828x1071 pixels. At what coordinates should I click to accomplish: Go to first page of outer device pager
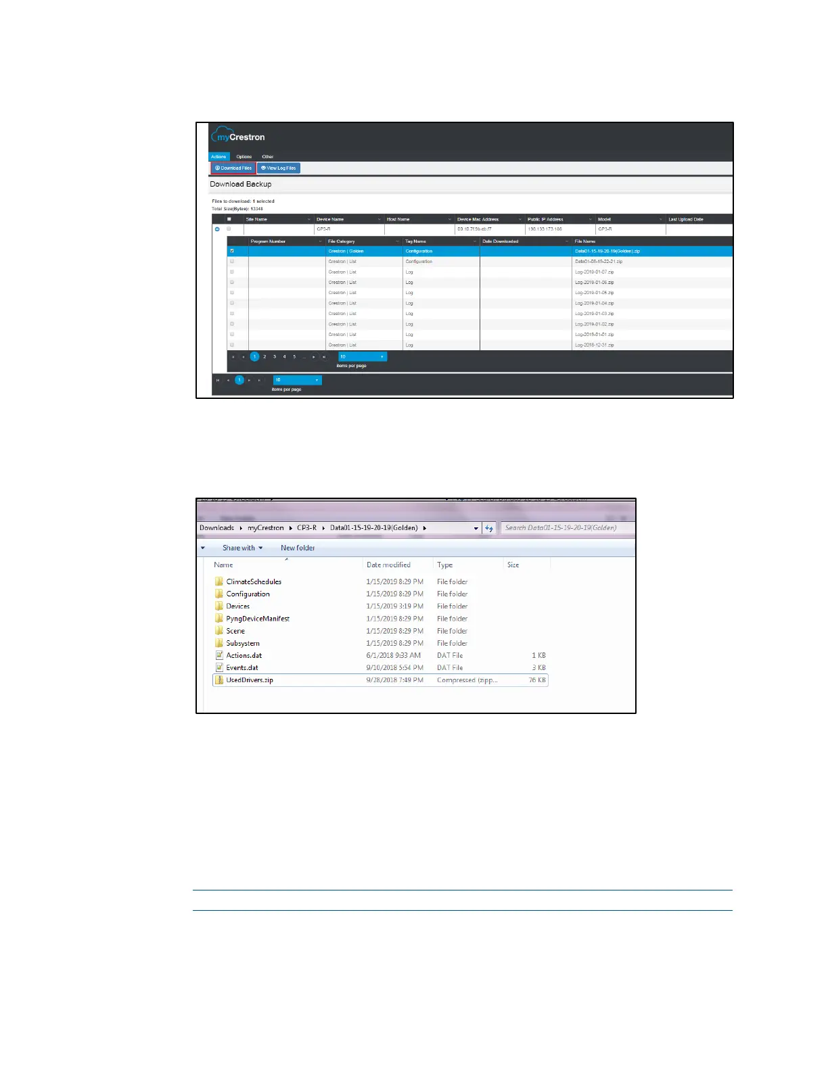coord(218,380)
